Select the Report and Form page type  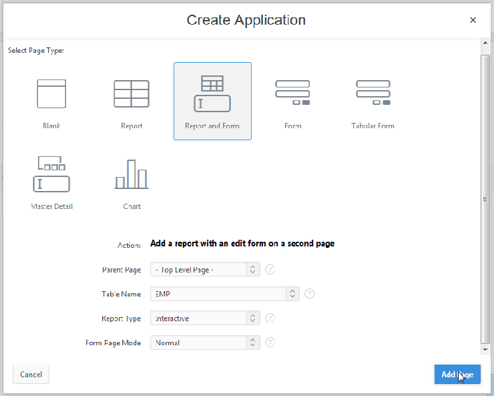(x=212, y=101)
